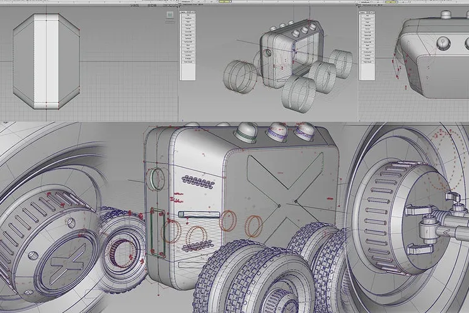
Task: Open Pick tools in the wireframe truck view palette
Action: [x=188, y=15]
